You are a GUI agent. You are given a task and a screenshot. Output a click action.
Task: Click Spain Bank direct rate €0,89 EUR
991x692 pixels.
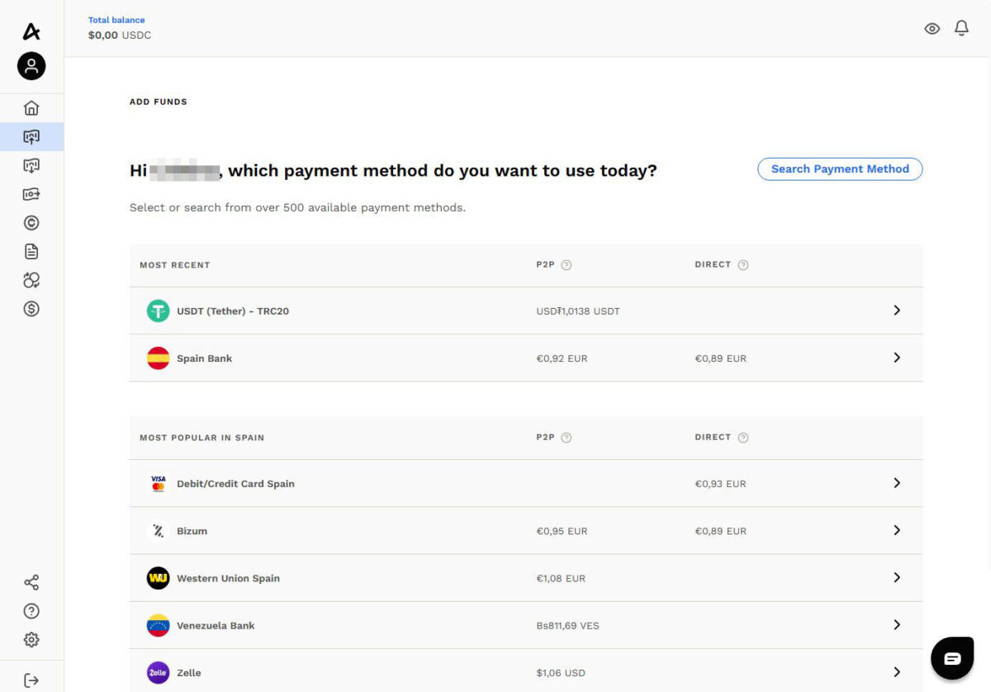pos(721,358)
